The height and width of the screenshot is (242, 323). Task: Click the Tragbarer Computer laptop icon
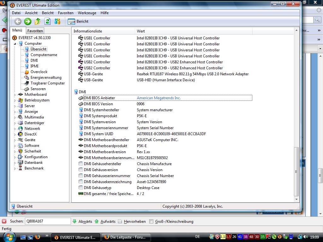pos(26,83)
